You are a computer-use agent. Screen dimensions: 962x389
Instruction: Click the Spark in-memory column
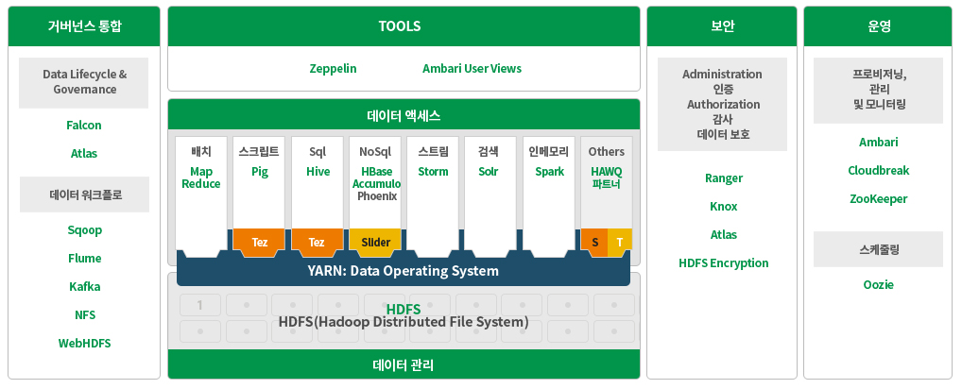click(549, 172)
